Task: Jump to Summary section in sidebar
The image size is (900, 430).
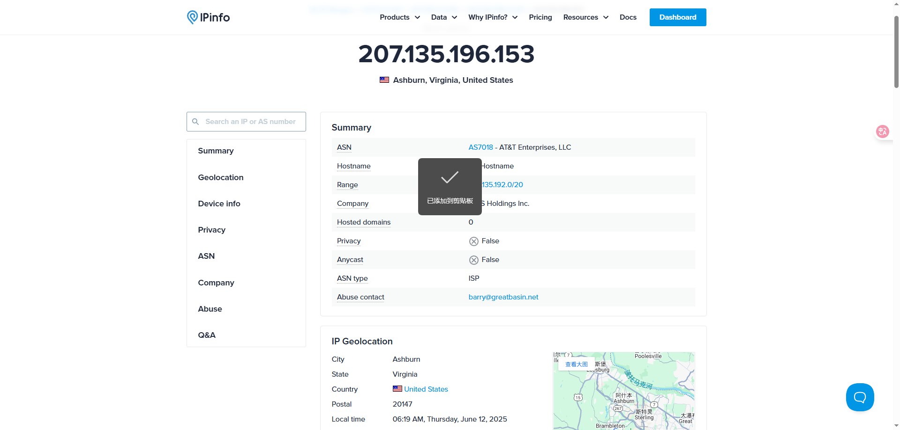Action: point(216,151)
